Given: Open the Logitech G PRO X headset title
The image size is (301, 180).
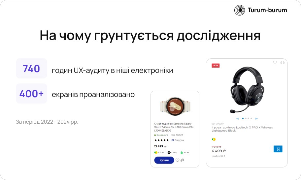Looking at the screenshot, I should click(x=242, y=129).
